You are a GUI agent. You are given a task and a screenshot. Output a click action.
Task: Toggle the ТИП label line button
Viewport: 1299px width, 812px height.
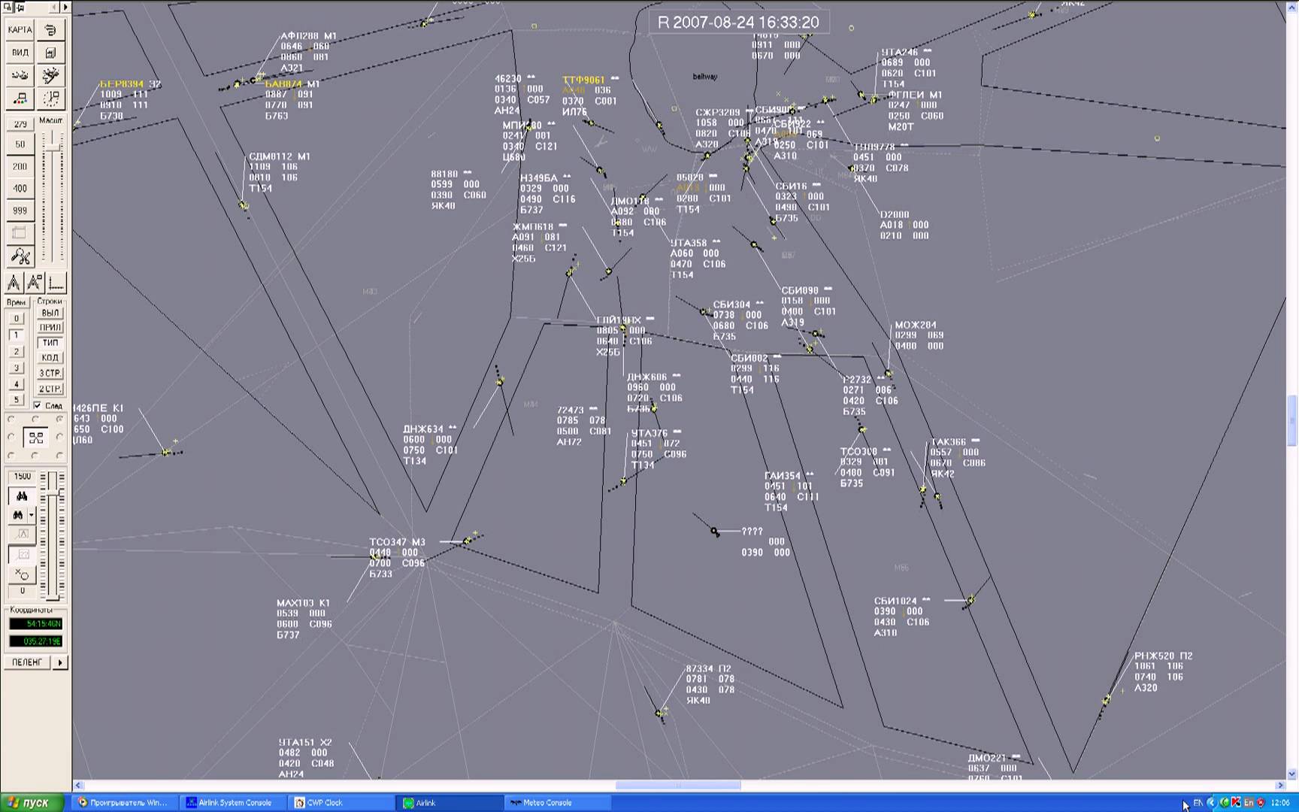click(x=50, y=343)
